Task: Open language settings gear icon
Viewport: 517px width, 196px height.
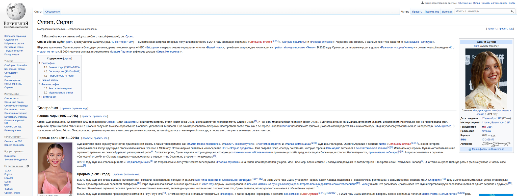Action: pyautogui.click(x=28, y=166)
